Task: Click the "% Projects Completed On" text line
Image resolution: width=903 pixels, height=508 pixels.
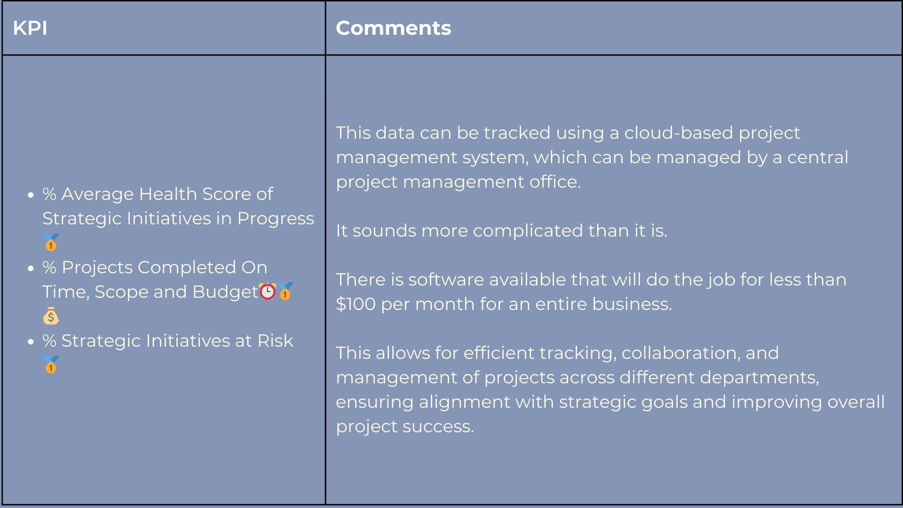Action: [155, 267]
